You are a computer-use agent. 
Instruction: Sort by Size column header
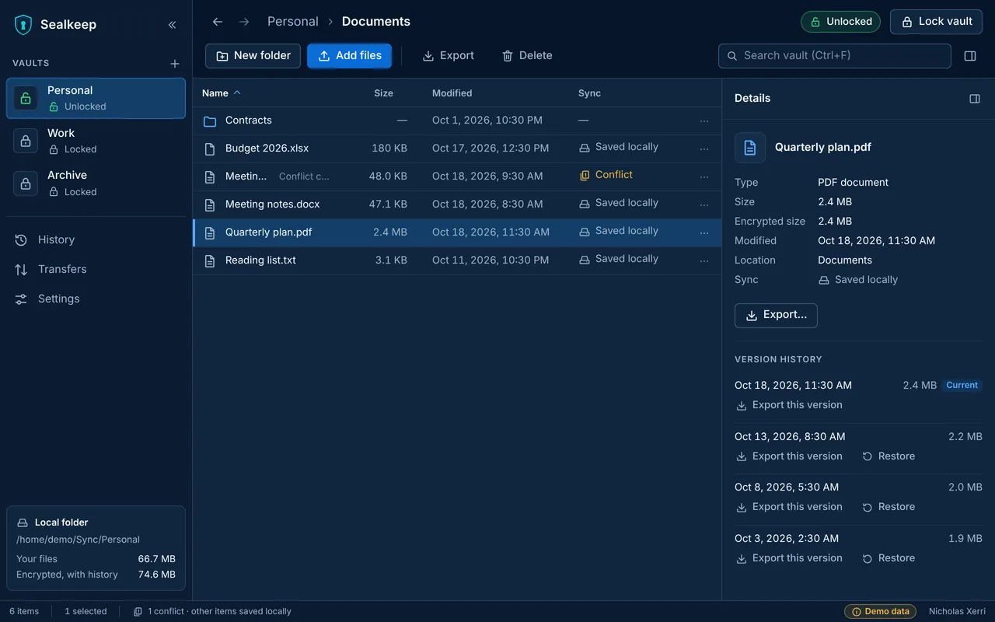(384, 93)
